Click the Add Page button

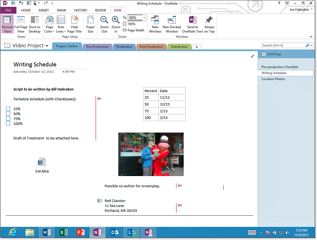(271, 54)
